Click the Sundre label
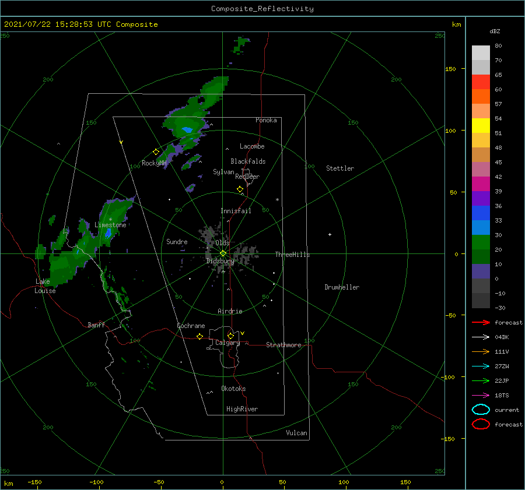The image size is (525, 490). [x=177, y=241]
